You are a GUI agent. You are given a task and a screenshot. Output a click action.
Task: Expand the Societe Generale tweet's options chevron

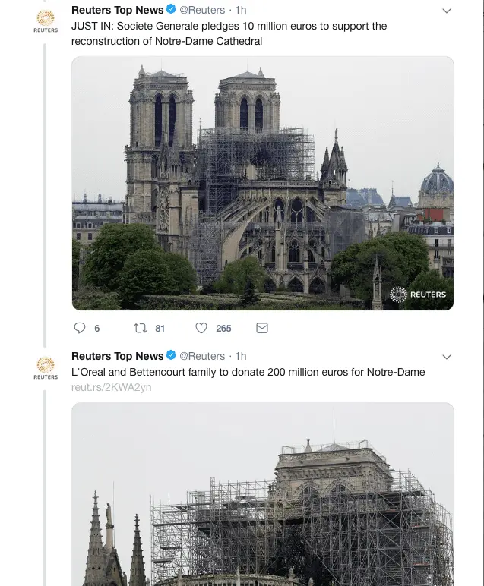447,11
